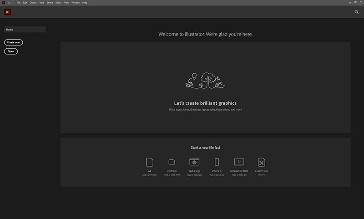The width and height of the screenshot is (364, 219).
Task: Select the Home tab in sidebar
Action: pyautogui.click(x=25, y=30)
